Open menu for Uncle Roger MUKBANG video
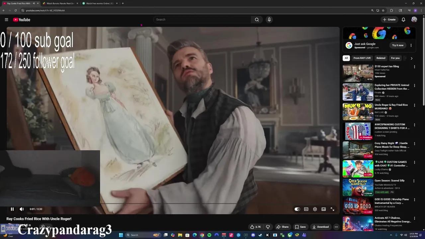This screenshot has height=239, width=425. (x=414, y=105)
